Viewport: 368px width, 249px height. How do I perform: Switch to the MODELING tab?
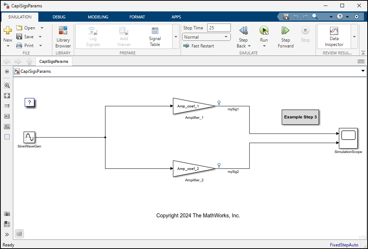pyautogui.click(x=98, y=17)
